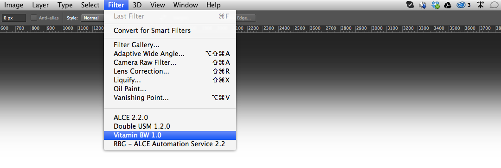This screenshot has height=168, width=501.
Task: Enable the Anti-alias checkbox
Action: pyautogui.click(x=34, y=18)
